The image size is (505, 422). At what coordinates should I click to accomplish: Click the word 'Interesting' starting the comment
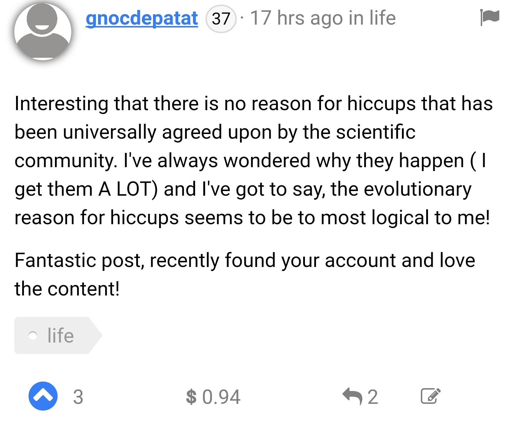[x=61, y=104]
